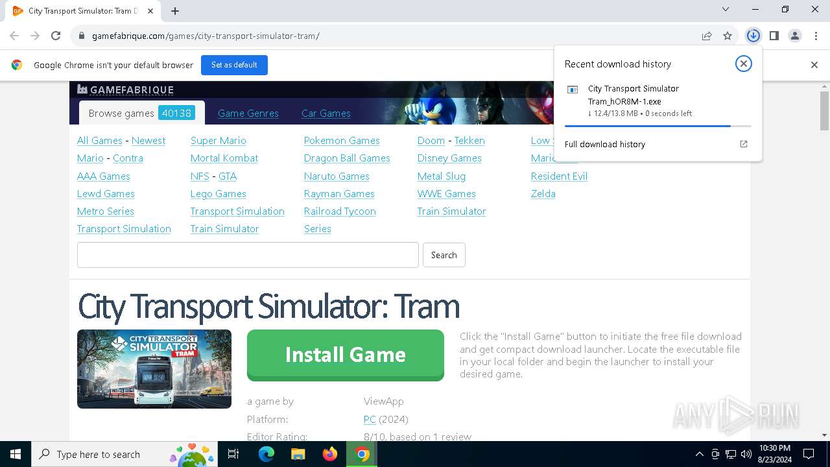Open the All Games link
Image resolution: width=830 pixels, height=467 pixels.
(100, 140)
